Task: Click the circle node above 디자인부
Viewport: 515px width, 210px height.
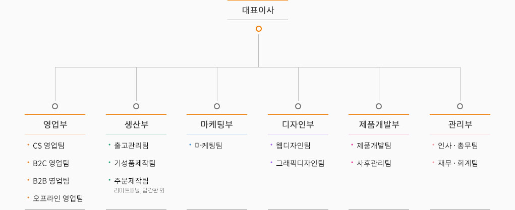Action: point(298,106)
